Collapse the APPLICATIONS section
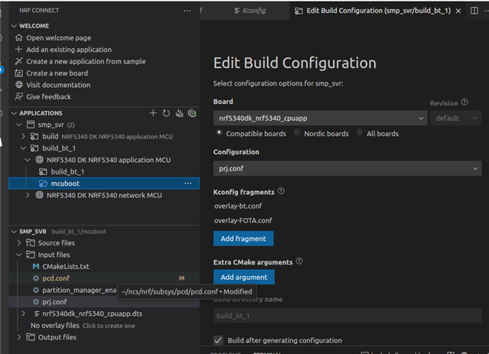 (x=14, y=113)
